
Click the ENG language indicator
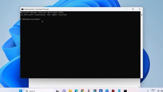point(153,90)
